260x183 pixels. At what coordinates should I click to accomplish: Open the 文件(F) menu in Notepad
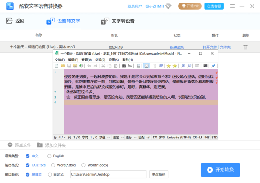click(59, 60)
